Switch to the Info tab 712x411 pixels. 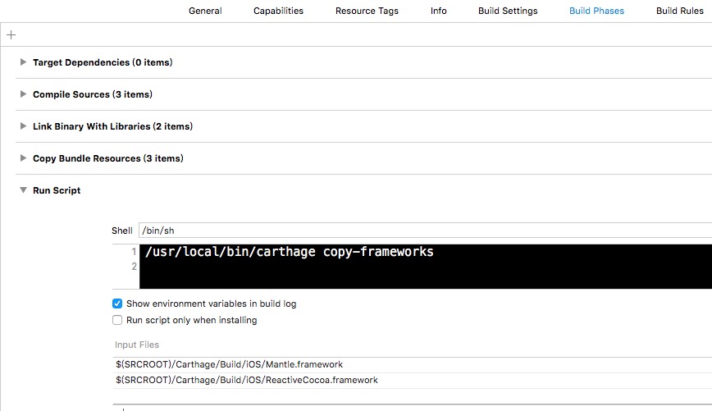(439, 11)
